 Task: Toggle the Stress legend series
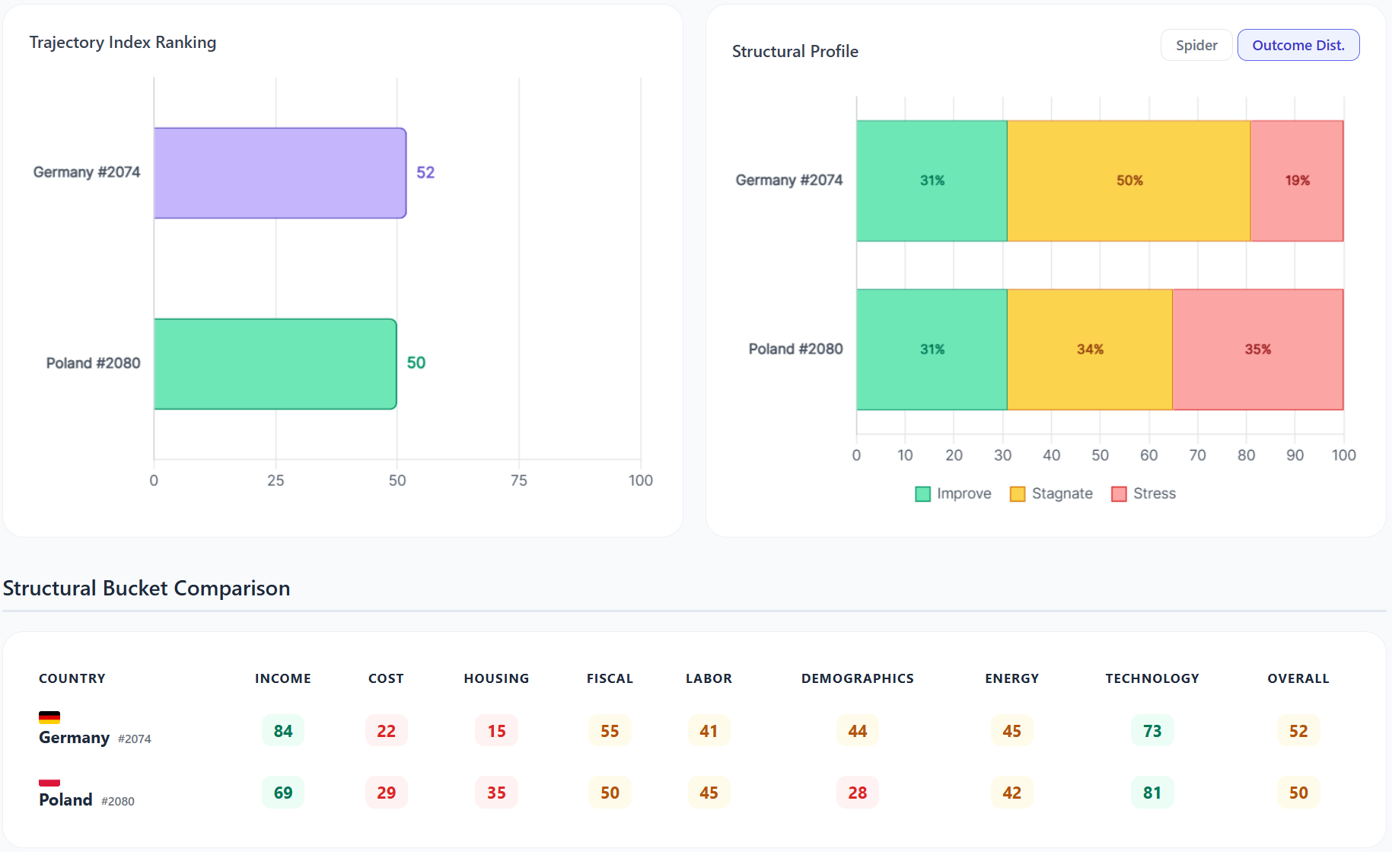click(1143, 494)
